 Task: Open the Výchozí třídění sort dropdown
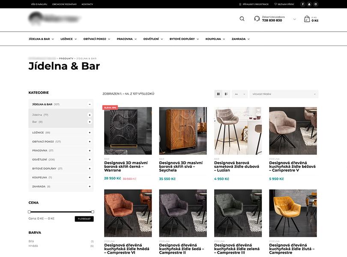[284, 94]
